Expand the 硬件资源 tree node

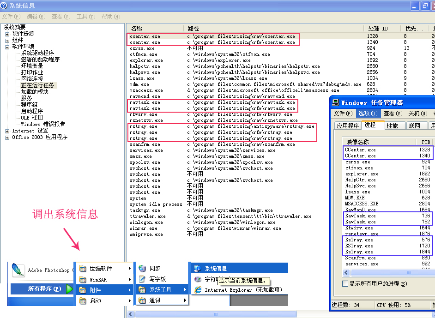[x=7, y=34]
